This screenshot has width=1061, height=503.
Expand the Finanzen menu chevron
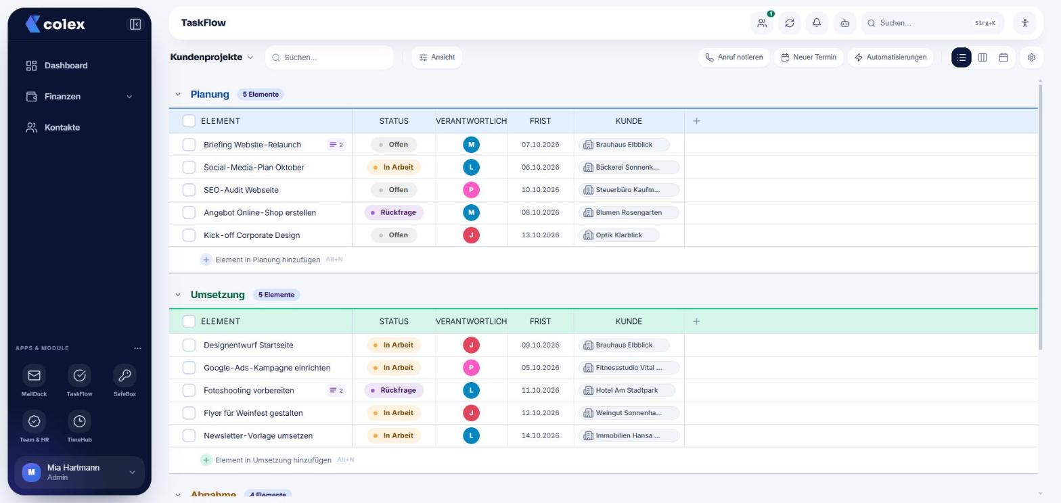129,97
